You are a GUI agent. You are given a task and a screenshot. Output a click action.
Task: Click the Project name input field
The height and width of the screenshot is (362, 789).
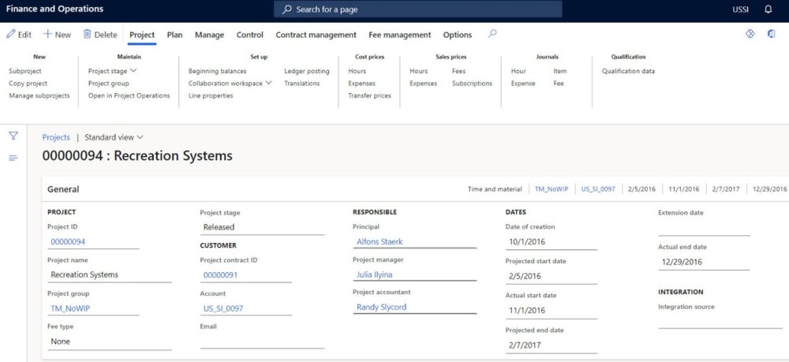pyautogui.click(x=109, y=274)
